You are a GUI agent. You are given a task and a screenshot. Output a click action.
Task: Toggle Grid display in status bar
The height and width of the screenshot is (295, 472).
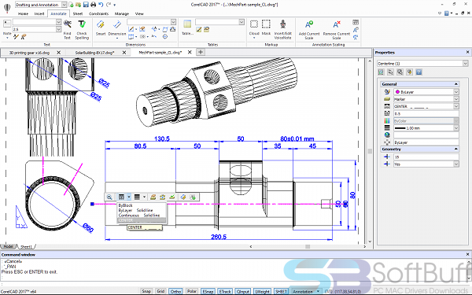160,291
